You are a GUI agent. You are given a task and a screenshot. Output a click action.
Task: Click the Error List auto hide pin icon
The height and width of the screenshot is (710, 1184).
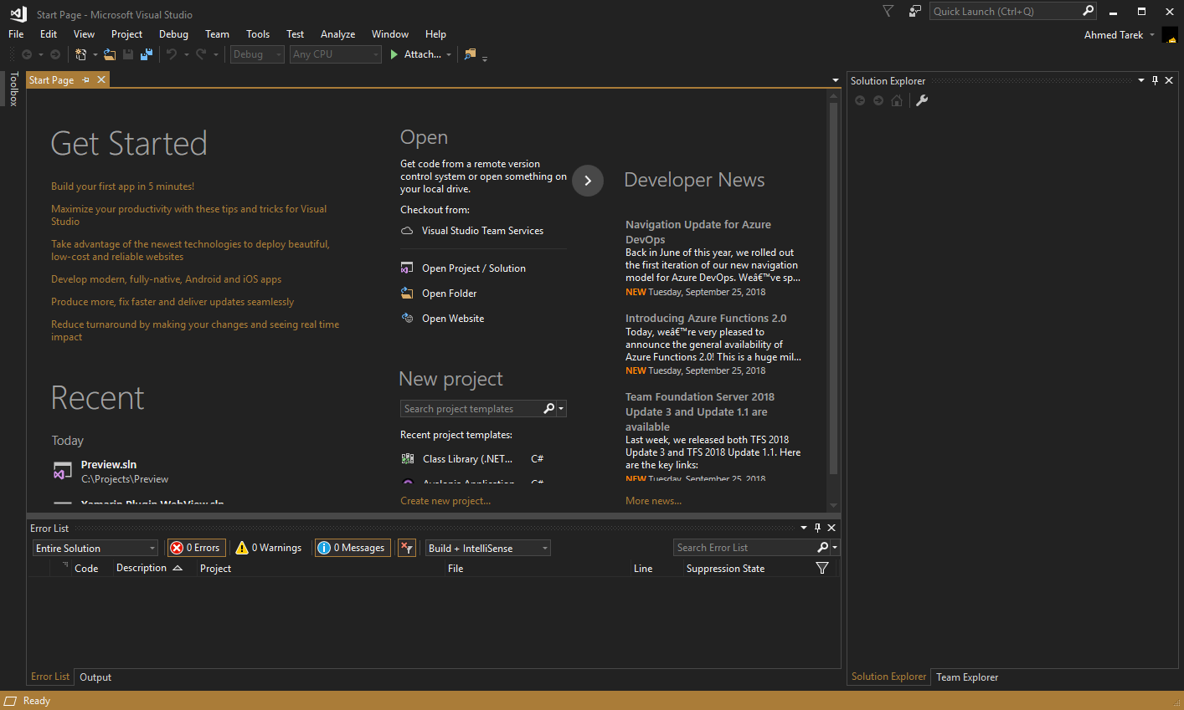click(x=817, y=528)
